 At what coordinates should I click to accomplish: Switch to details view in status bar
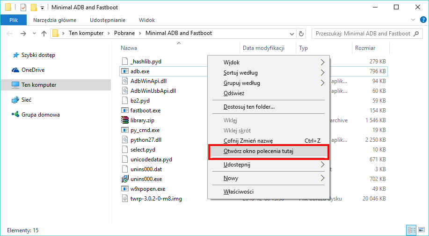(412, 230)
